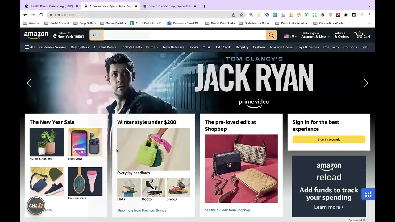
Task: Click the gray shield extension icon
Action: pos(330,15)
